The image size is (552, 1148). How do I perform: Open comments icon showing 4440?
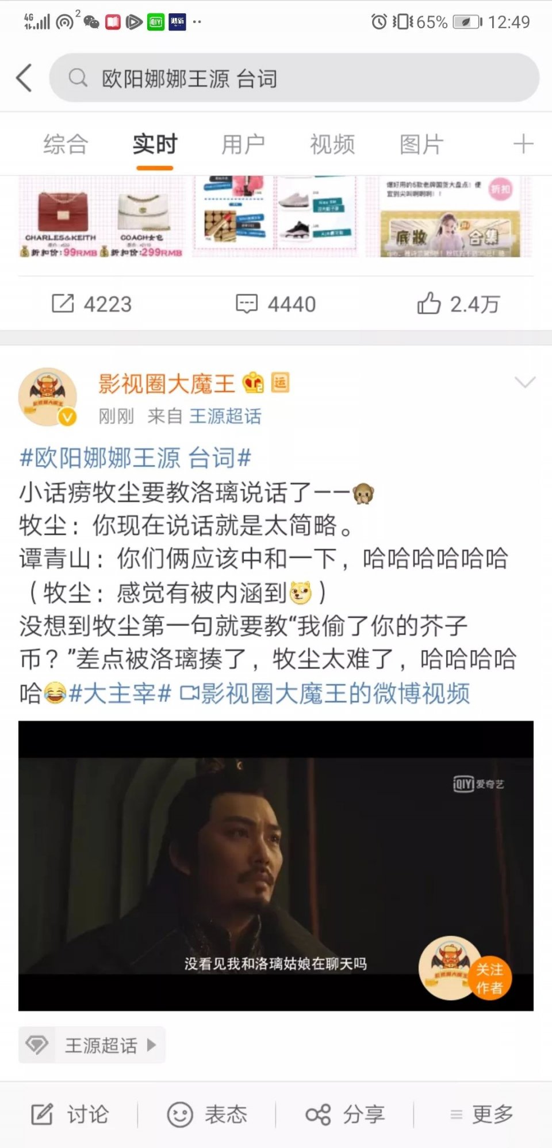[247, 303]
